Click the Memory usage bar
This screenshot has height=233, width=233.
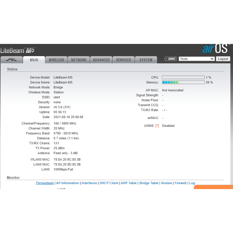tap(183, 82)
